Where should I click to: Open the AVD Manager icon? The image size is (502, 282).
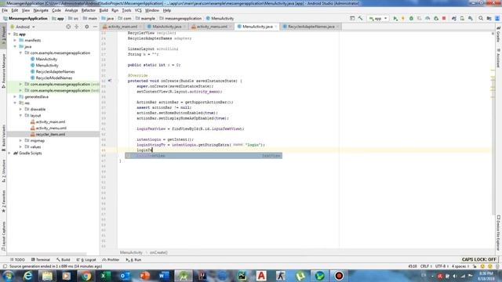462,19
